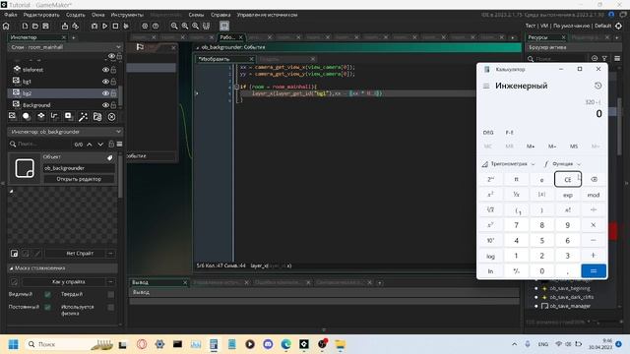Click the calculator DEG angle mode button

(488, 133)
